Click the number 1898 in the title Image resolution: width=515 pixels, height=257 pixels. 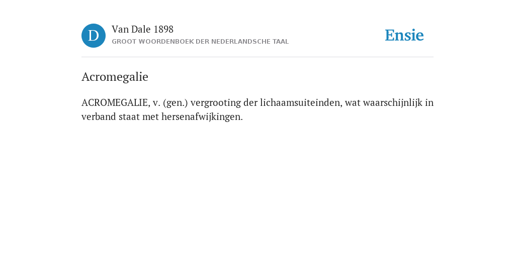[x=163, y=30]
